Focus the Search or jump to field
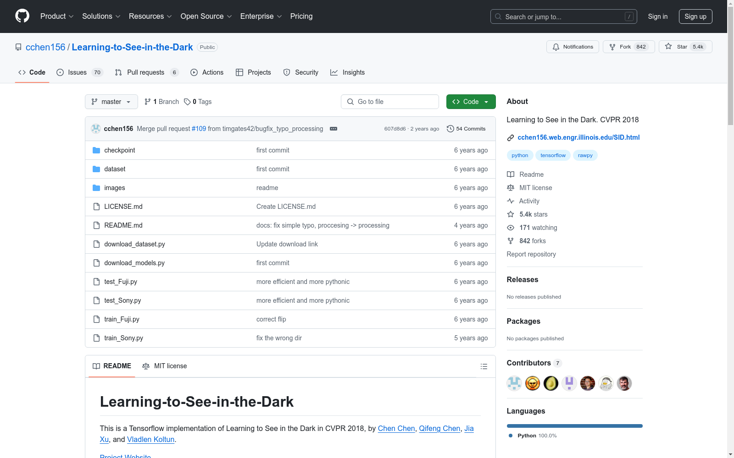734x458 pixels. click(x=564, y=16)
